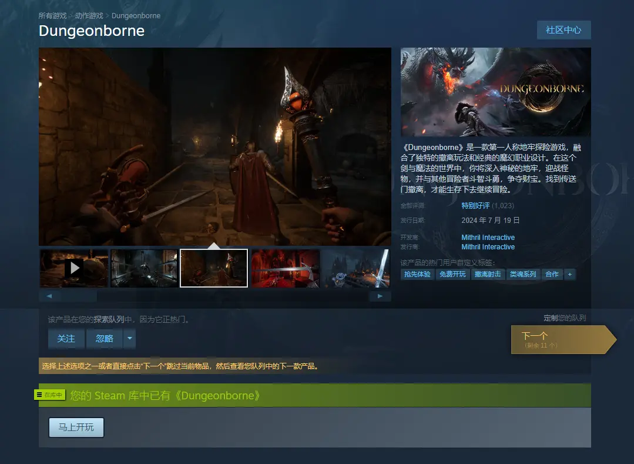Open the 社区中心 community hub
Screen dimensions: 634x464
563,30
